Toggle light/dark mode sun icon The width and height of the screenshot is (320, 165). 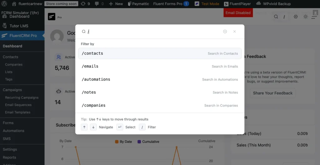coord(306,17)
